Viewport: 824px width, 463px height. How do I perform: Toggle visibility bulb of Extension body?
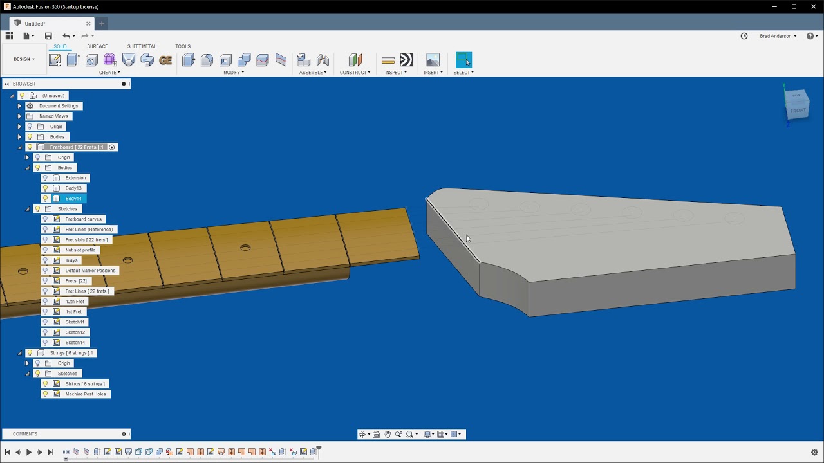[x=45, y=178]
